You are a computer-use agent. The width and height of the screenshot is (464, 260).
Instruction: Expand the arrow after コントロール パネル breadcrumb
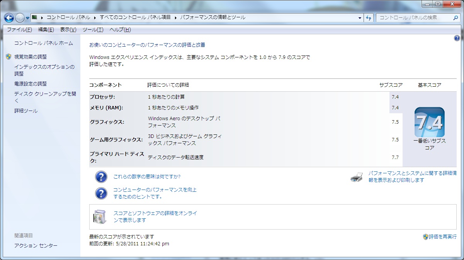(94, 17)
